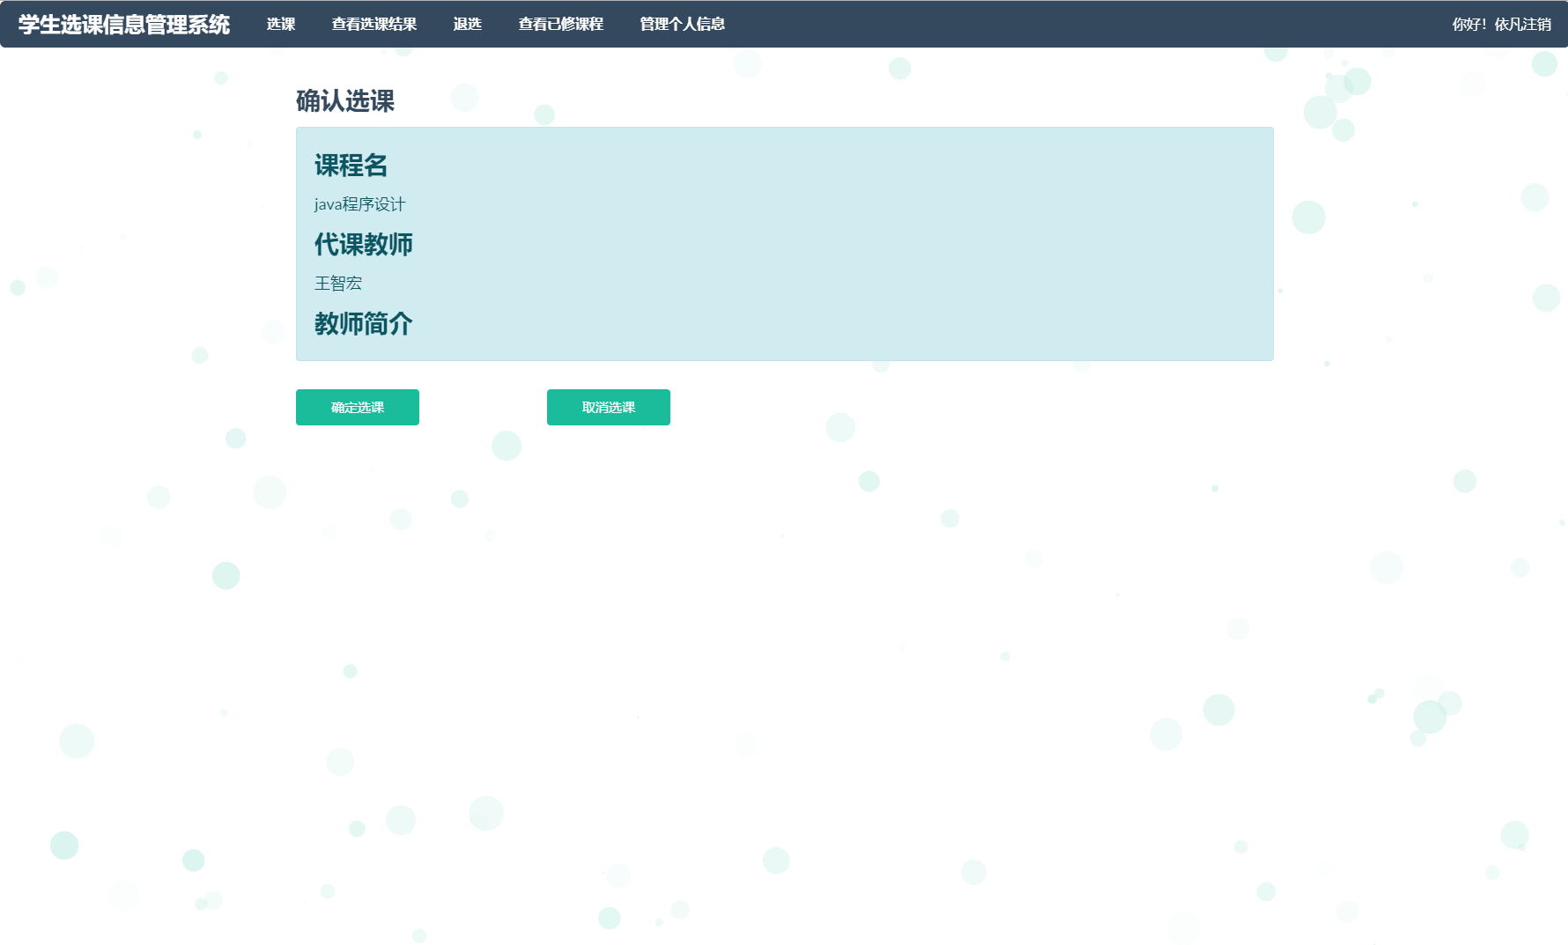Click the course name java程序设计
The height and width of the screenshot is (945, 1568).
[x=360, y=203]
